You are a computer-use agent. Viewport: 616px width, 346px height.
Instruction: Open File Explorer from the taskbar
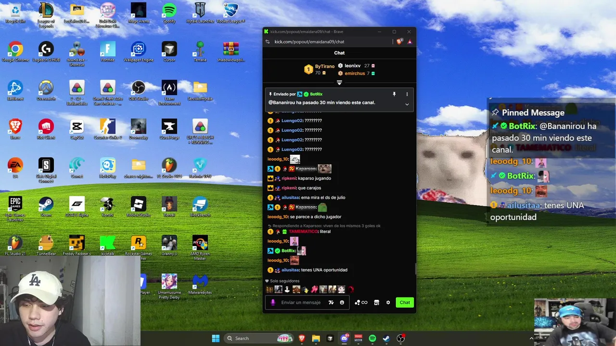coord(316,338)
